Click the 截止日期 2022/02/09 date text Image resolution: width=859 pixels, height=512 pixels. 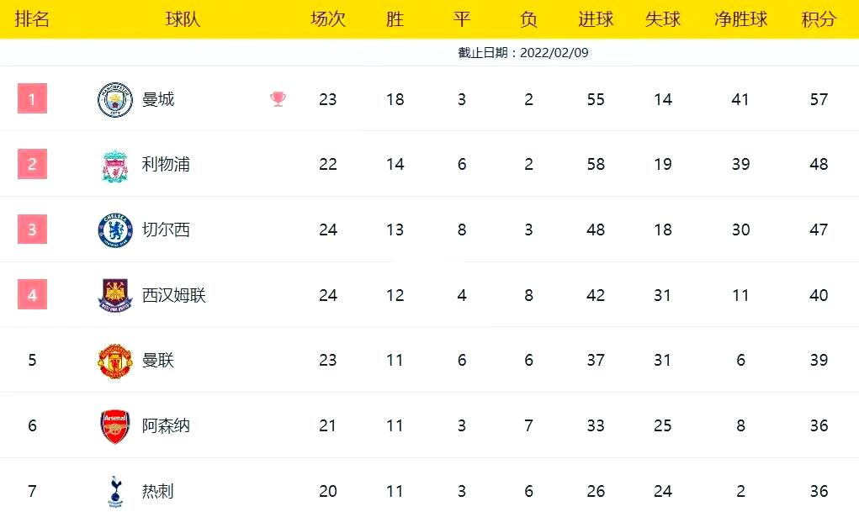coord(522,52)
